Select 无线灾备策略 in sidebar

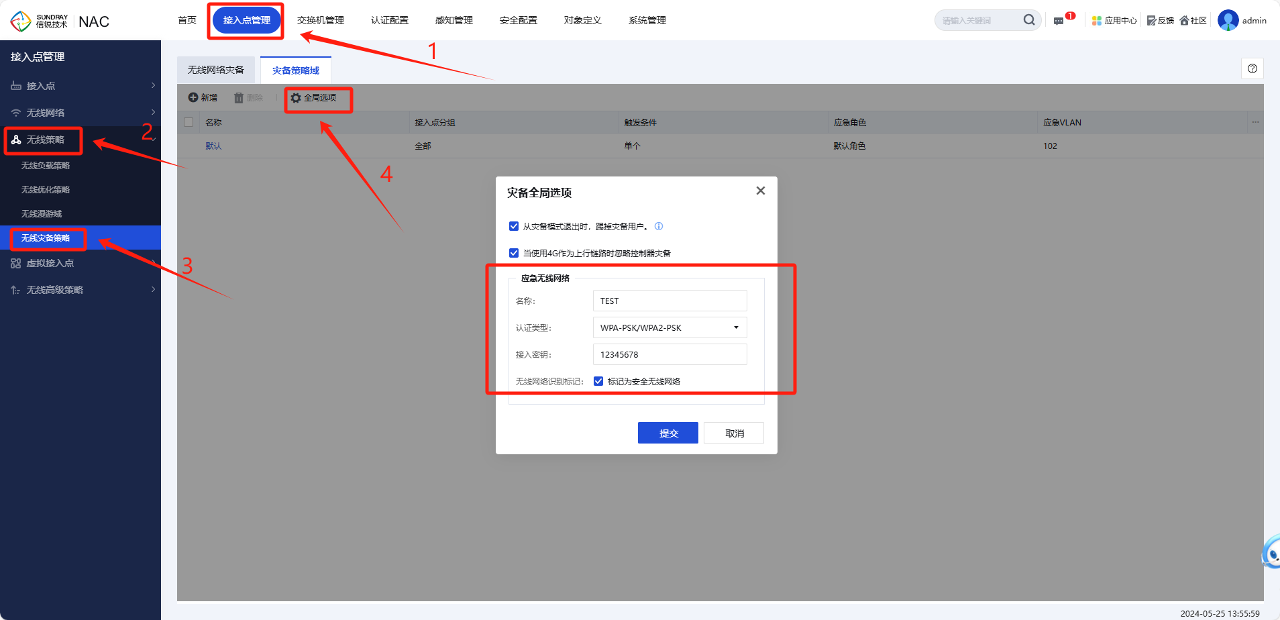pyautogui.click(x=81, y=238)
